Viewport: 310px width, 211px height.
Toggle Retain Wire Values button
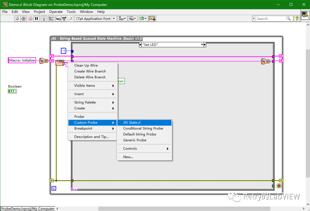click(51, 19)
